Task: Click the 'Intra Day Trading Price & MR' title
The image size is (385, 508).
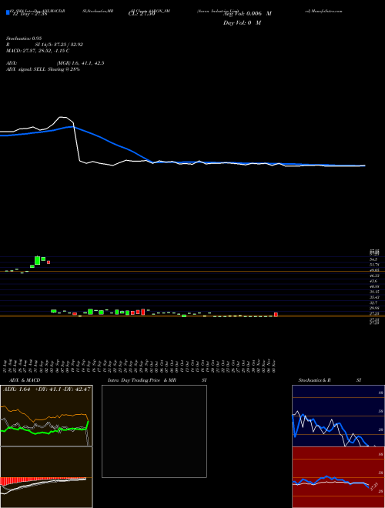Action: click(x=142, y=380)
